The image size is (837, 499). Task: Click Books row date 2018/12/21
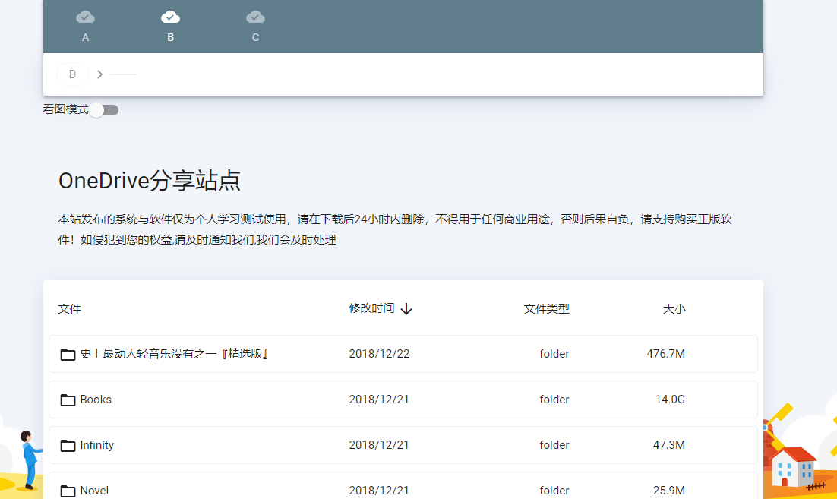point(379,400)
